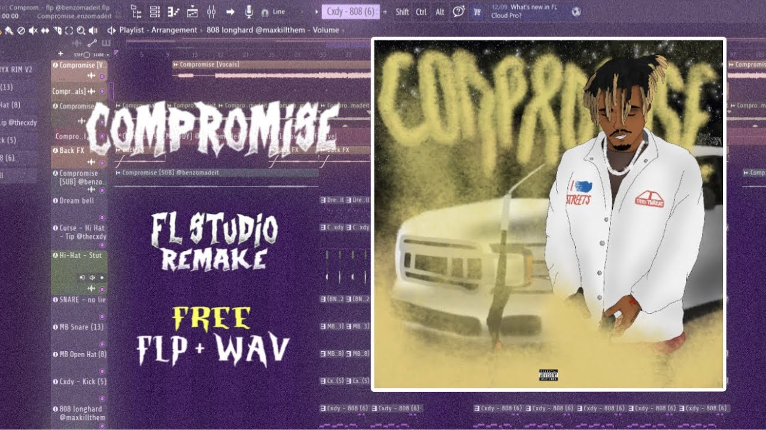Select the Cxdy - Kick (5) track header

click(79, 389)
